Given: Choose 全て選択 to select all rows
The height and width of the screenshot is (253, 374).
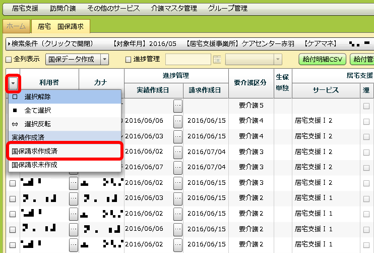Looking at the screenshot, I should pyautogui.click(x=37, y=110).
